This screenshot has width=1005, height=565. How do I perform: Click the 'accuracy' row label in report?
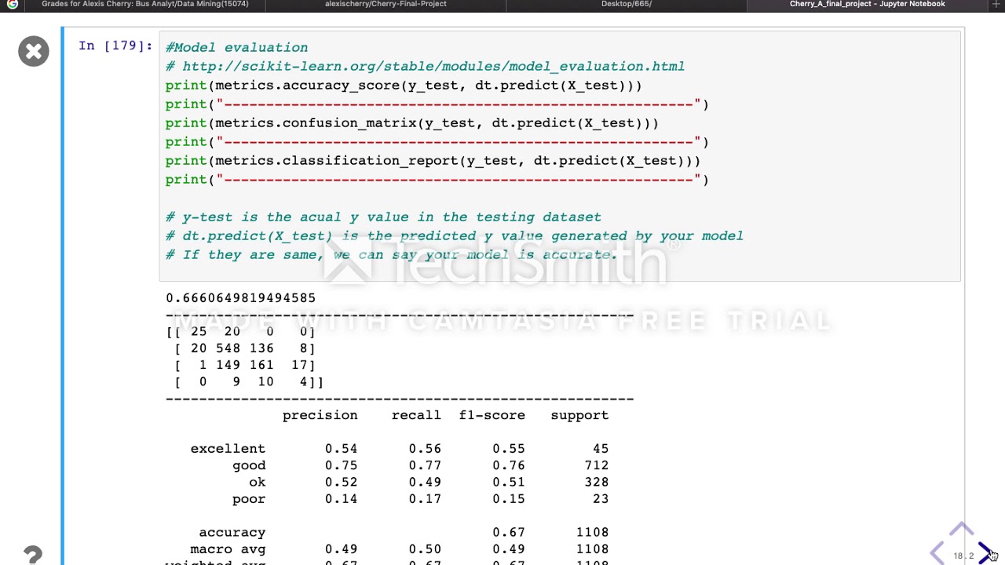(x=232, y=533)
